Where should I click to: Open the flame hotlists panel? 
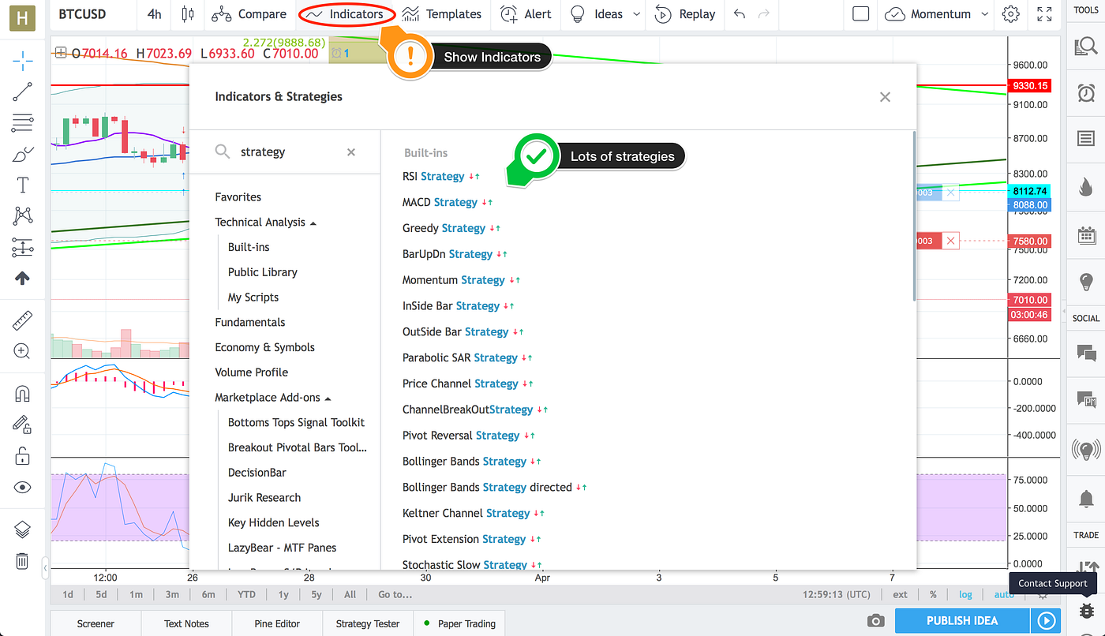click(x=1086, y=187)
